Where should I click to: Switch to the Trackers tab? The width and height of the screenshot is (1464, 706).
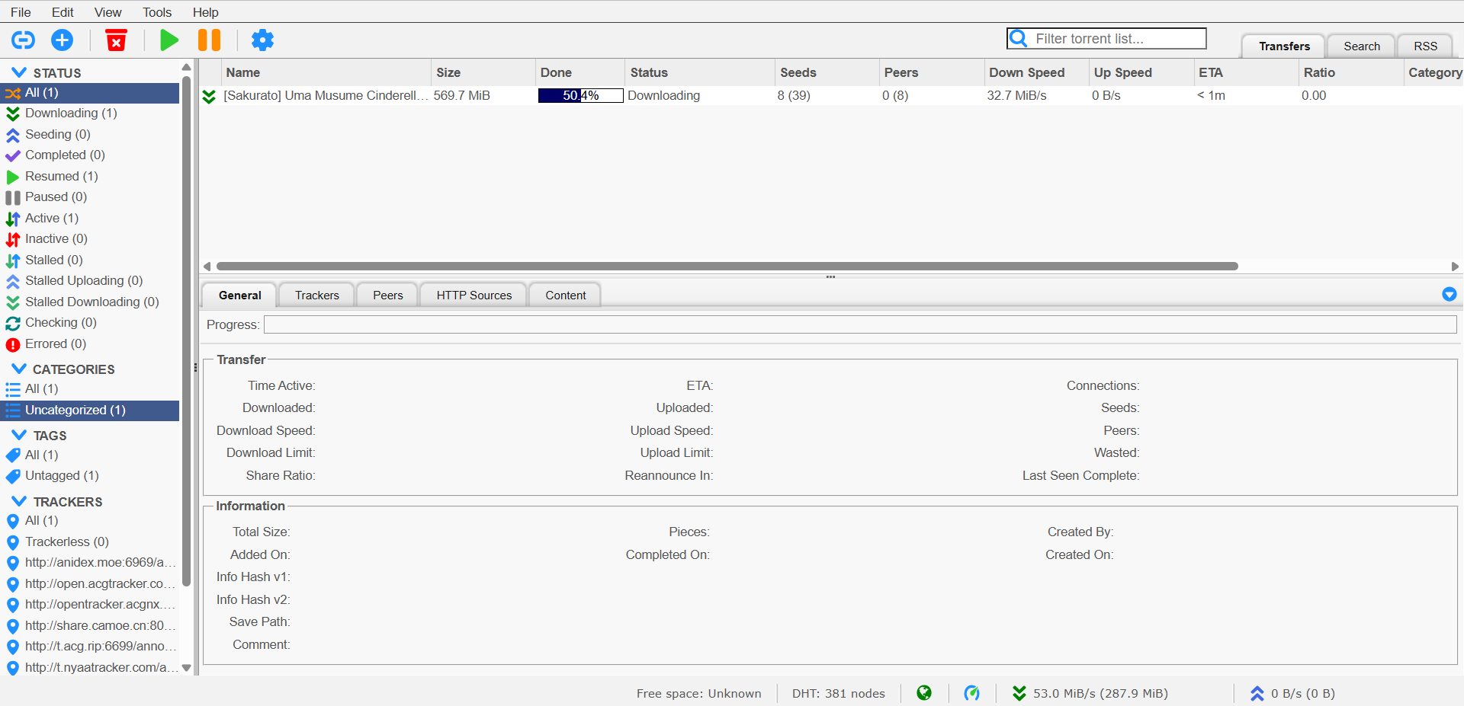[x=316, y=295]
